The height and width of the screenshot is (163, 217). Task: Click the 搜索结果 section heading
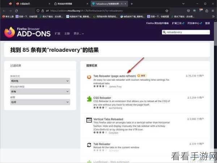point(92,66)
